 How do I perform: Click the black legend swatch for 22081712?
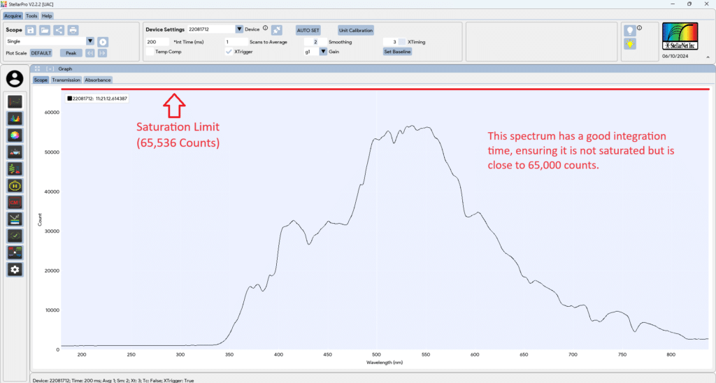click(x=69, y=99)
